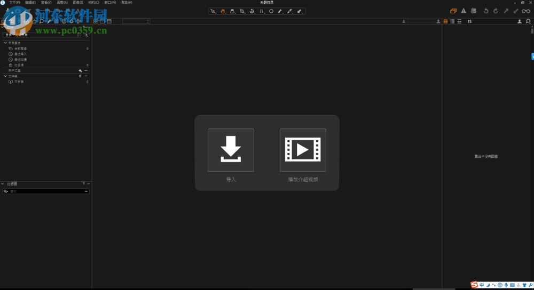Toggle the multi-view viewer mode icon
This screenshot has height=290, width=534.
point(96,21)
